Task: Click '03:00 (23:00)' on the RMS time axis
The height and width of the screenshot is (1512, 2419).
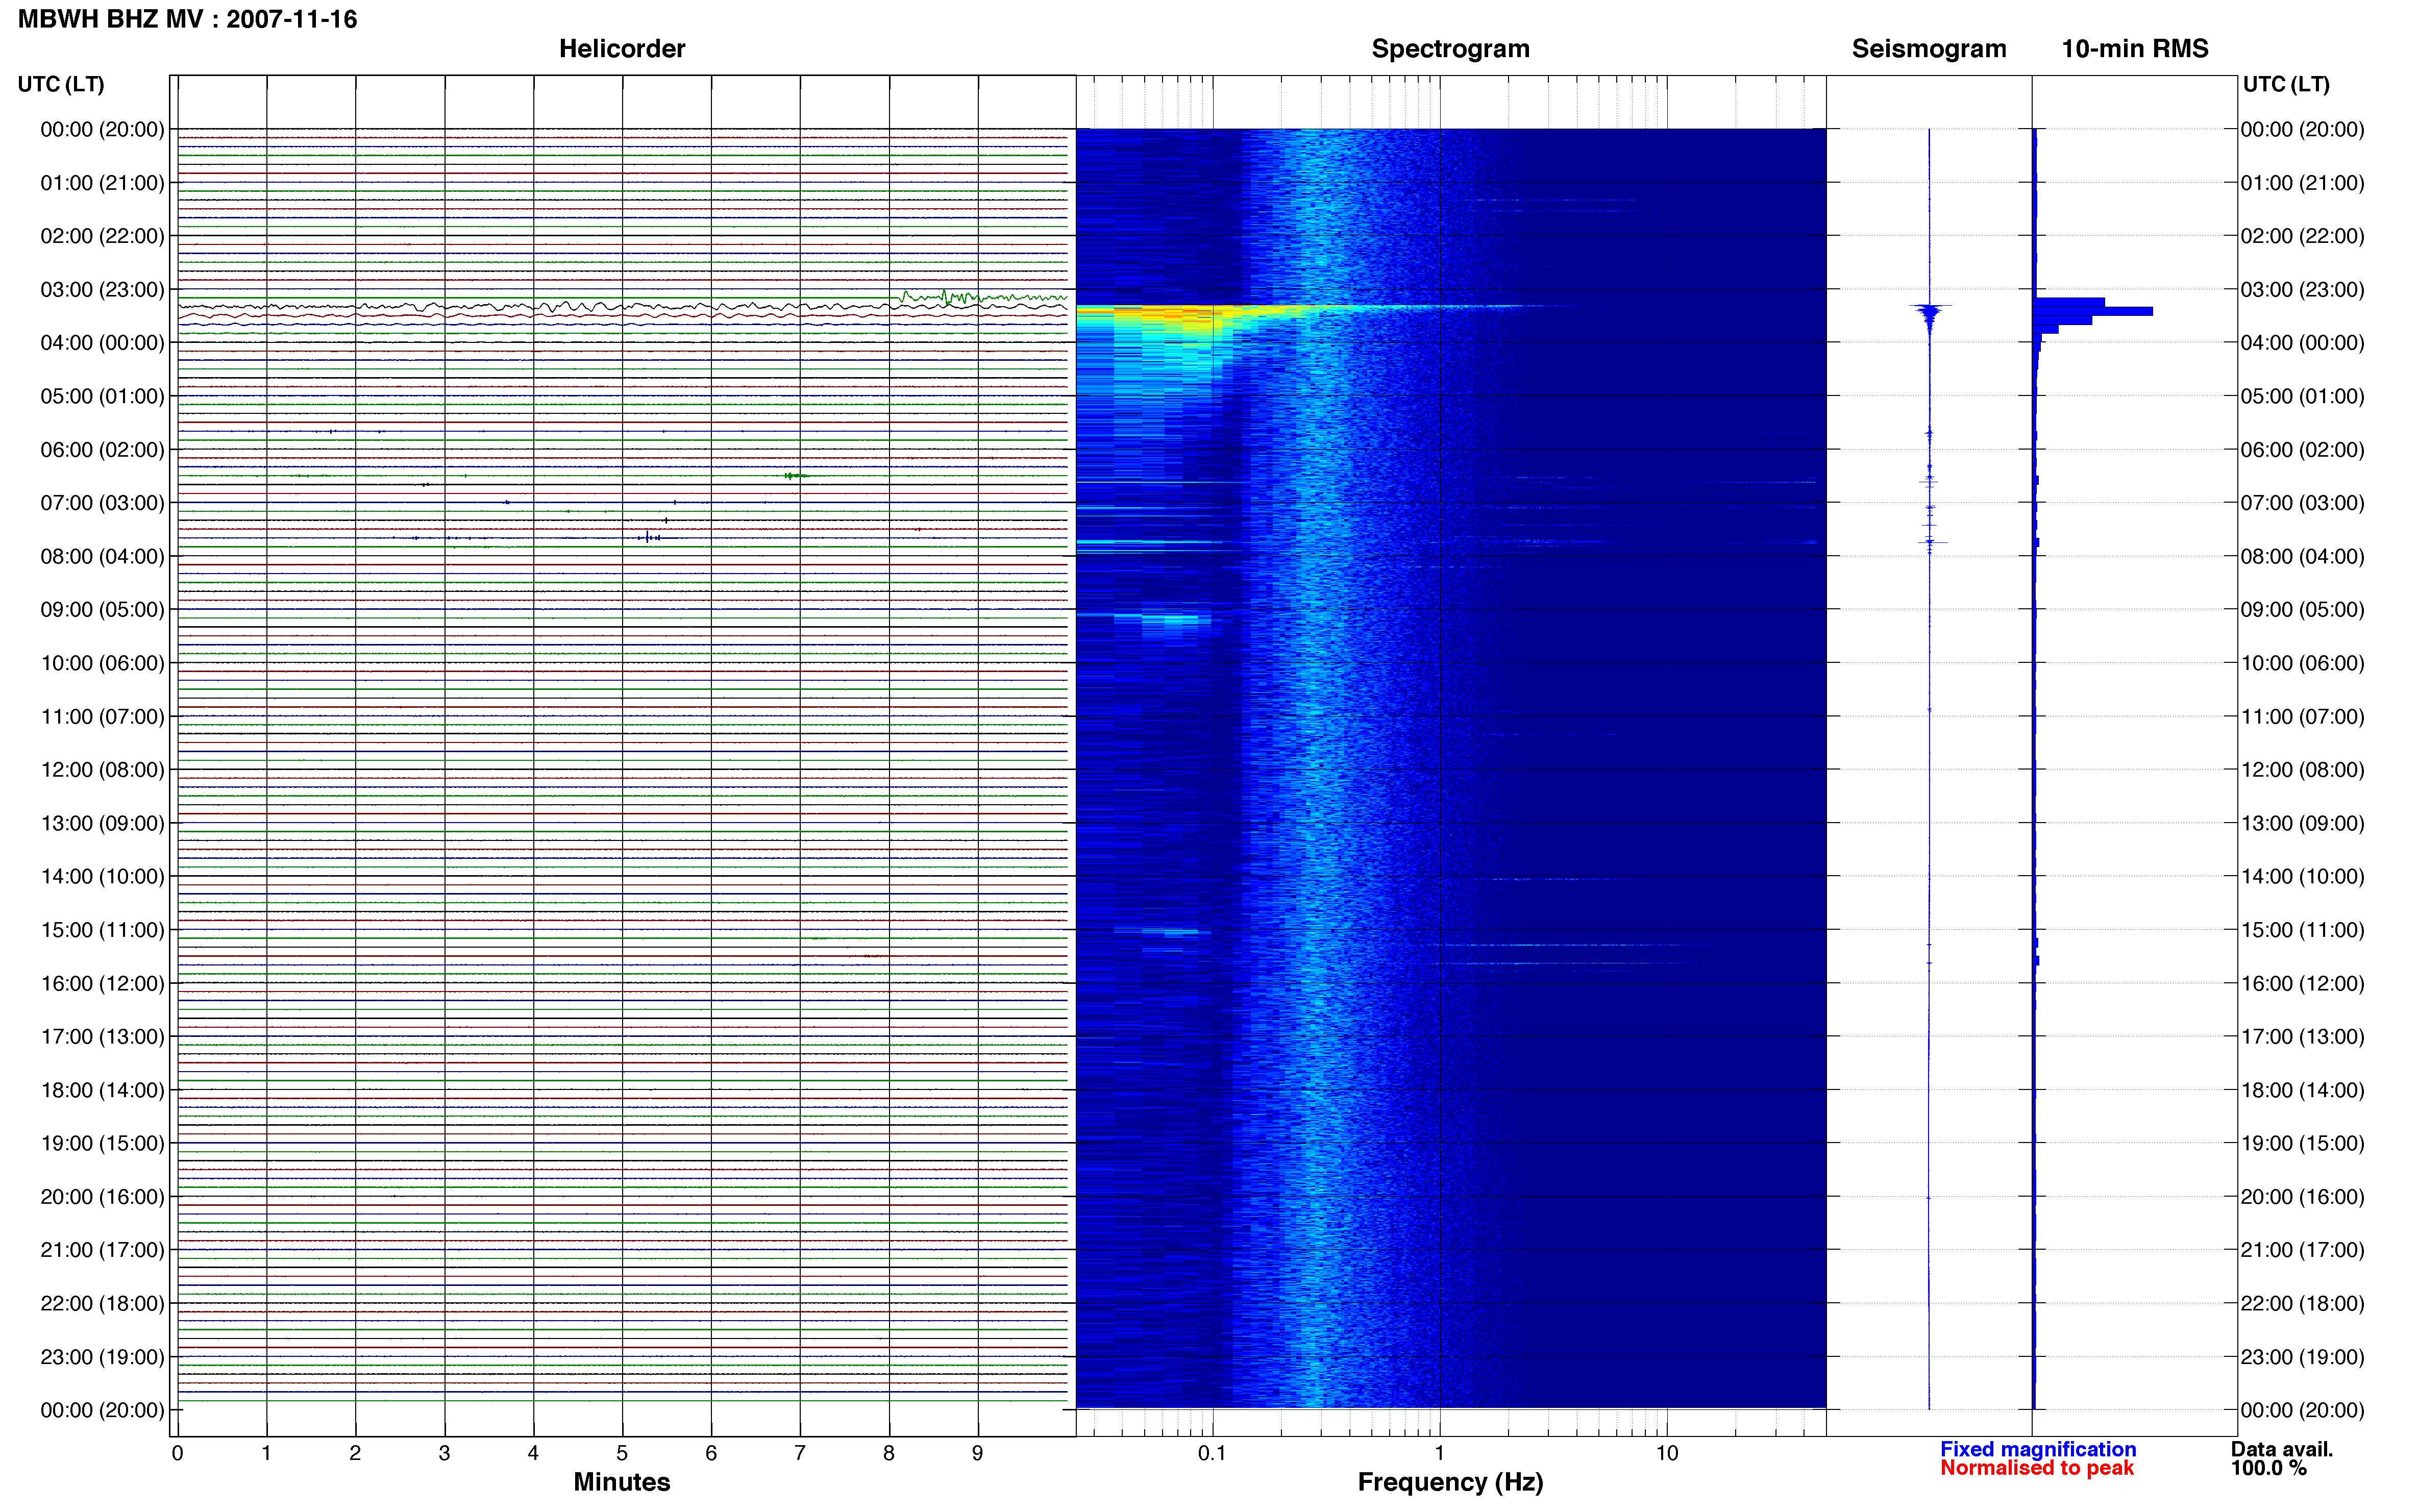Action: tap(2302, 290)
